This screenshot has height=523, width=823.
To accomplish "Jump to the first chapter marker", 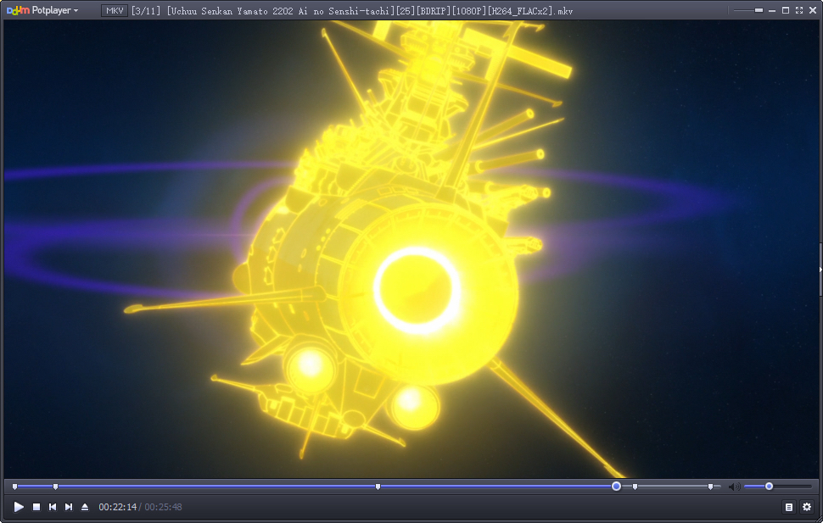I will pyautogui.click(x=14, y=487).
